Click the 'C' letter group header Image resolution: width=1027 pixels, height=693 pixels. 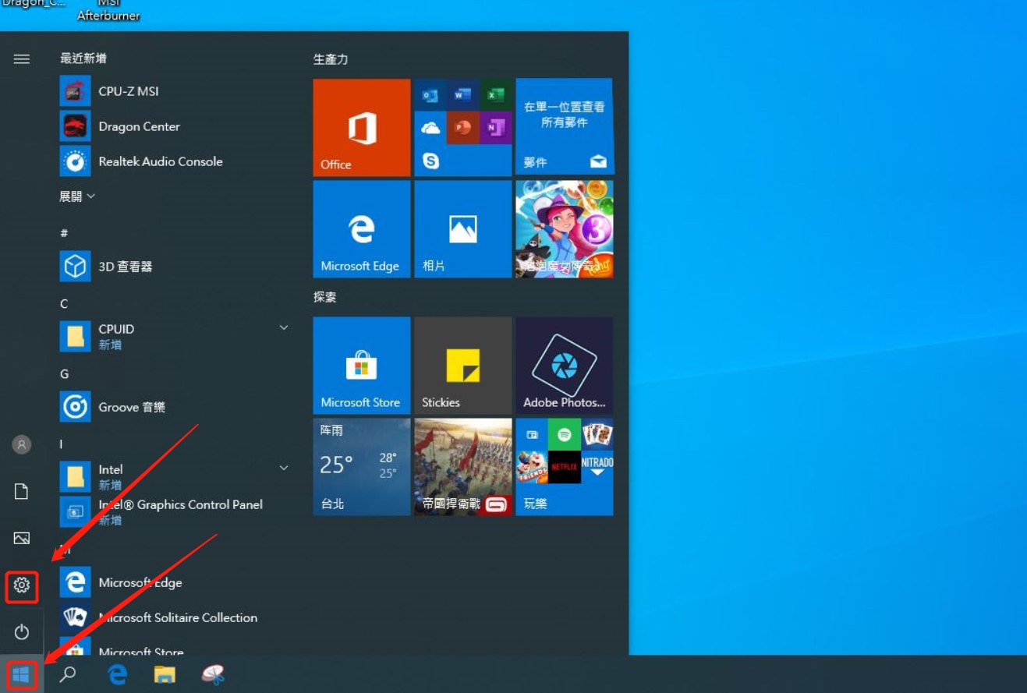(64, 303)
